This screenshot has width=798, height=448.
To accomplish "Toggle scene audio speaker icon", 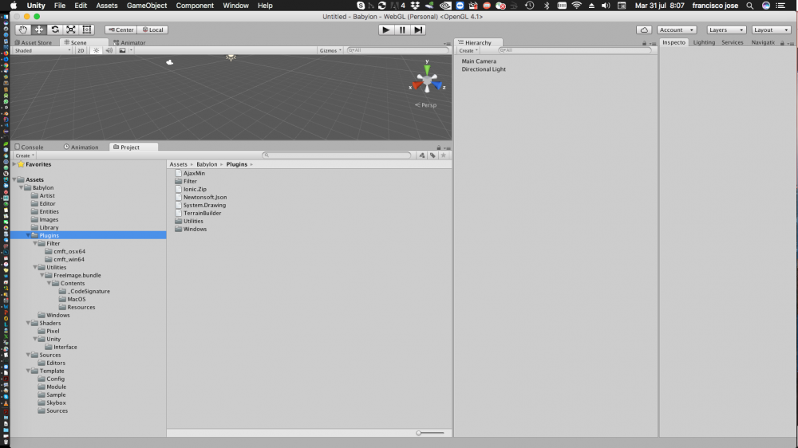I will [x=109, y=50].
